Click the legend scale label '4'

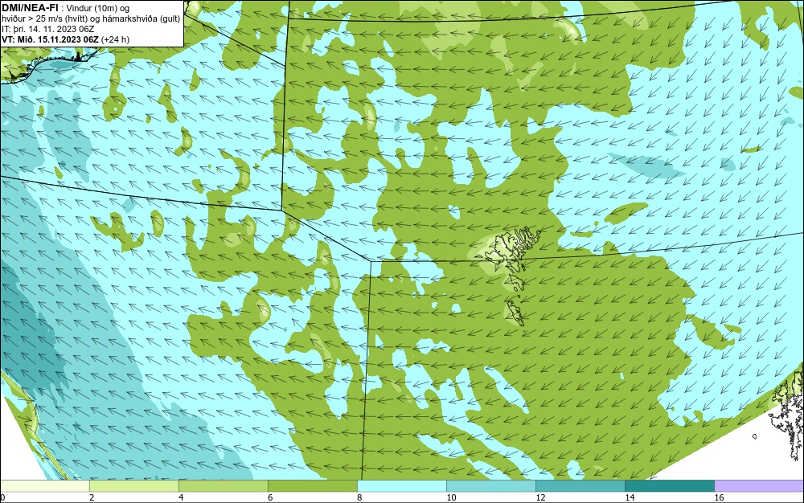click(x=181, y=497)
